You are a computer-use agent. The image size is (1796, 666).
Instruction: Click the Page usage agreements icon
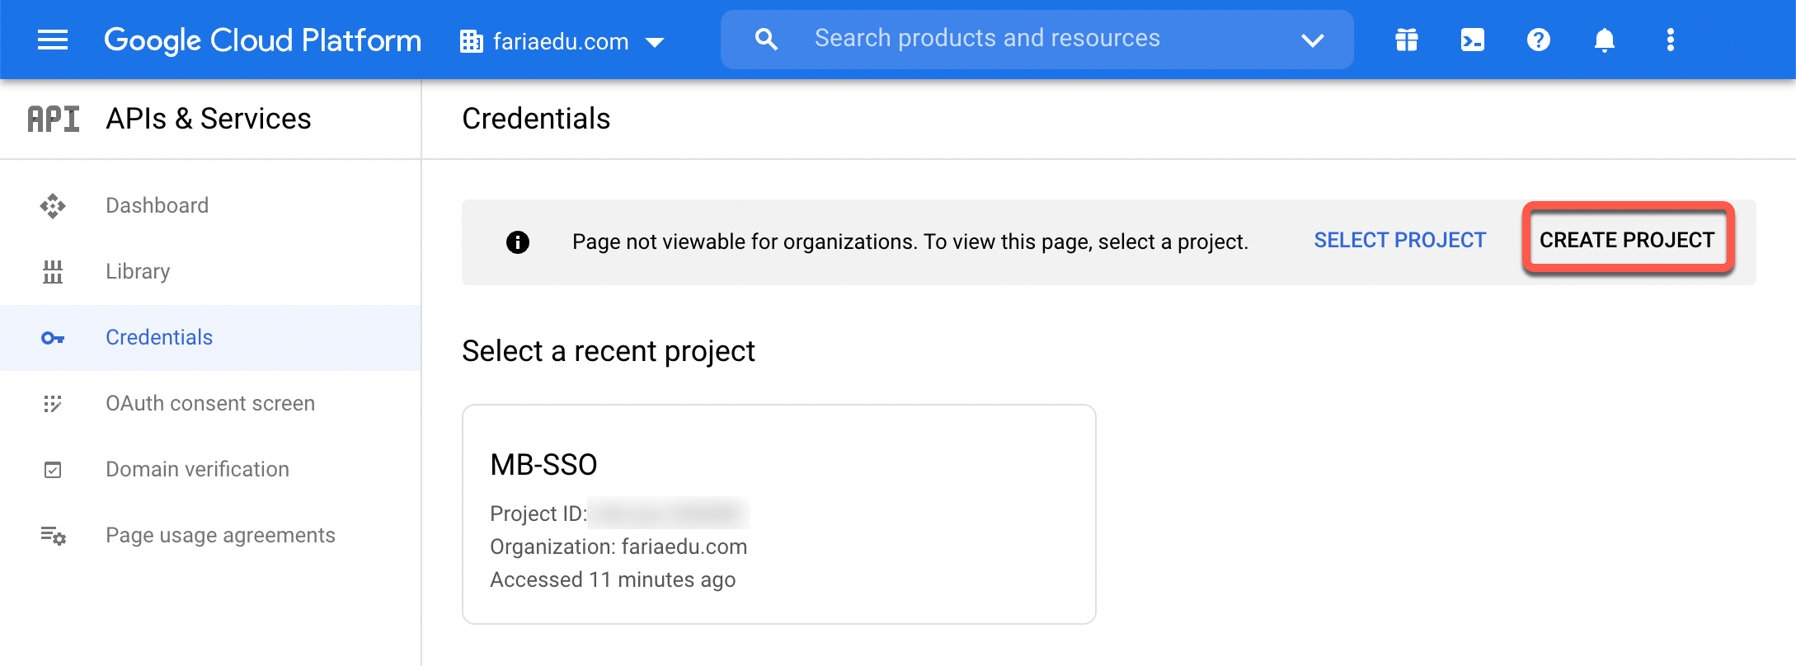pyautogui.click(x=54, y=536)
